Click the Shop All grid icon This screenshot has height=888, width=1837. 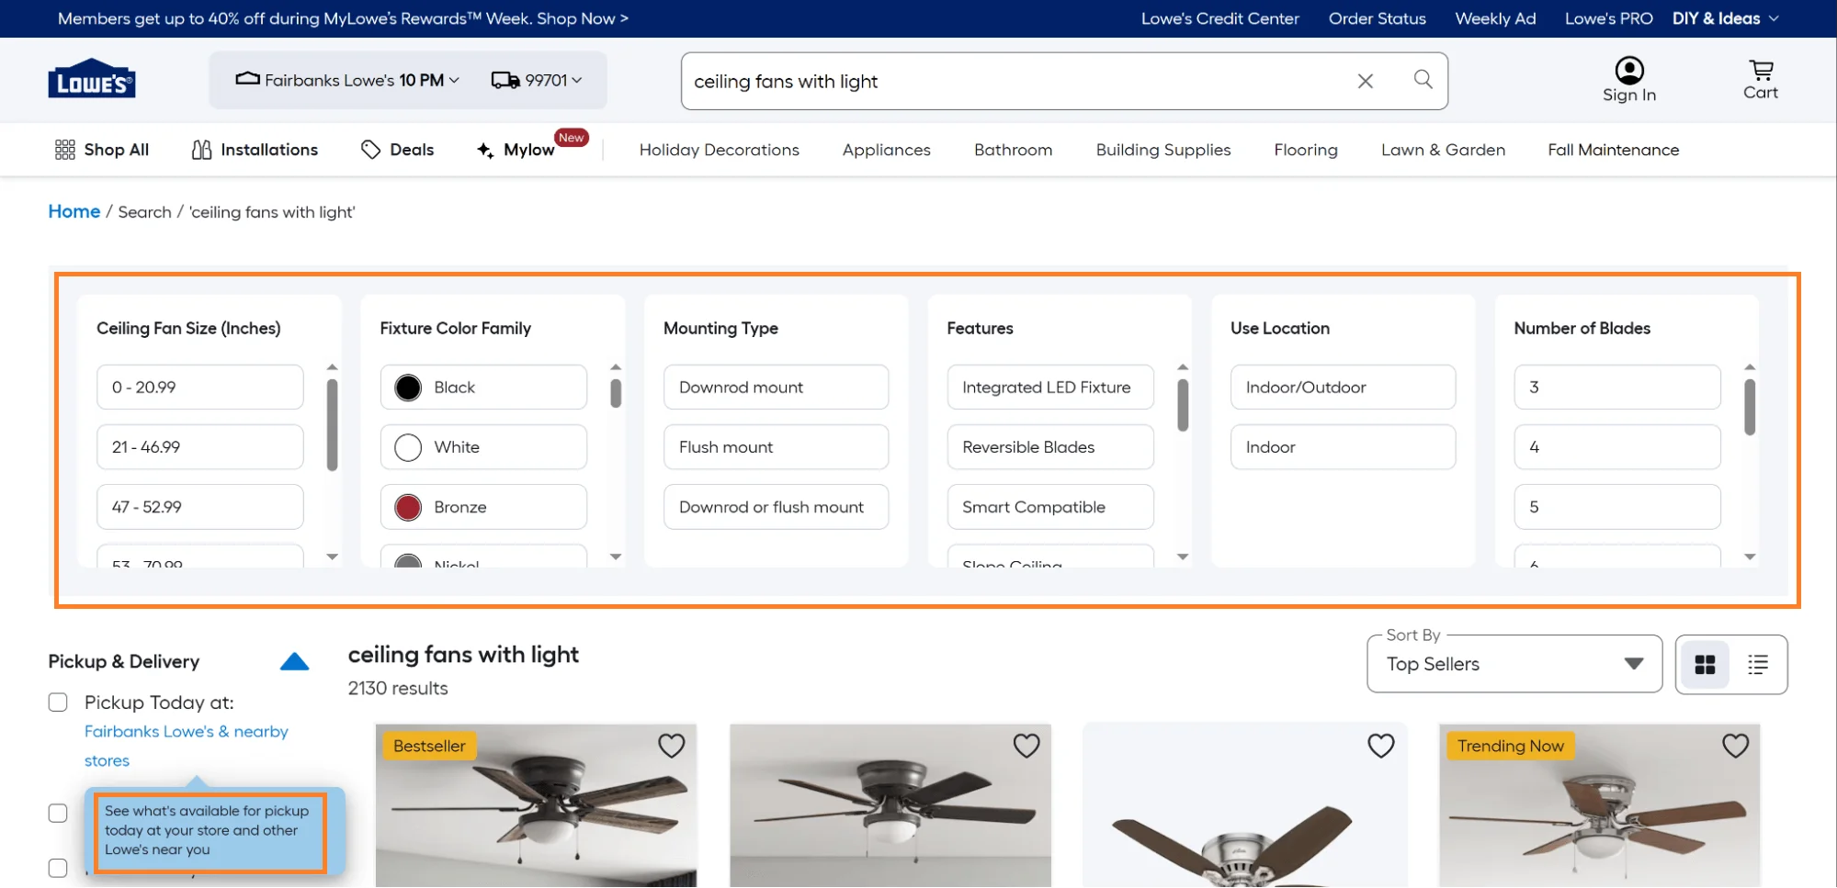(64, 149)
